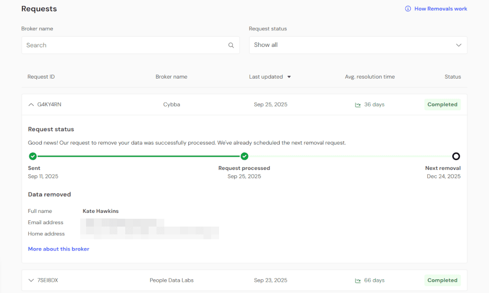This screenshot has width=489, height=293.
Task: Open the More about this broker link
Action: (x=59, y=249)
